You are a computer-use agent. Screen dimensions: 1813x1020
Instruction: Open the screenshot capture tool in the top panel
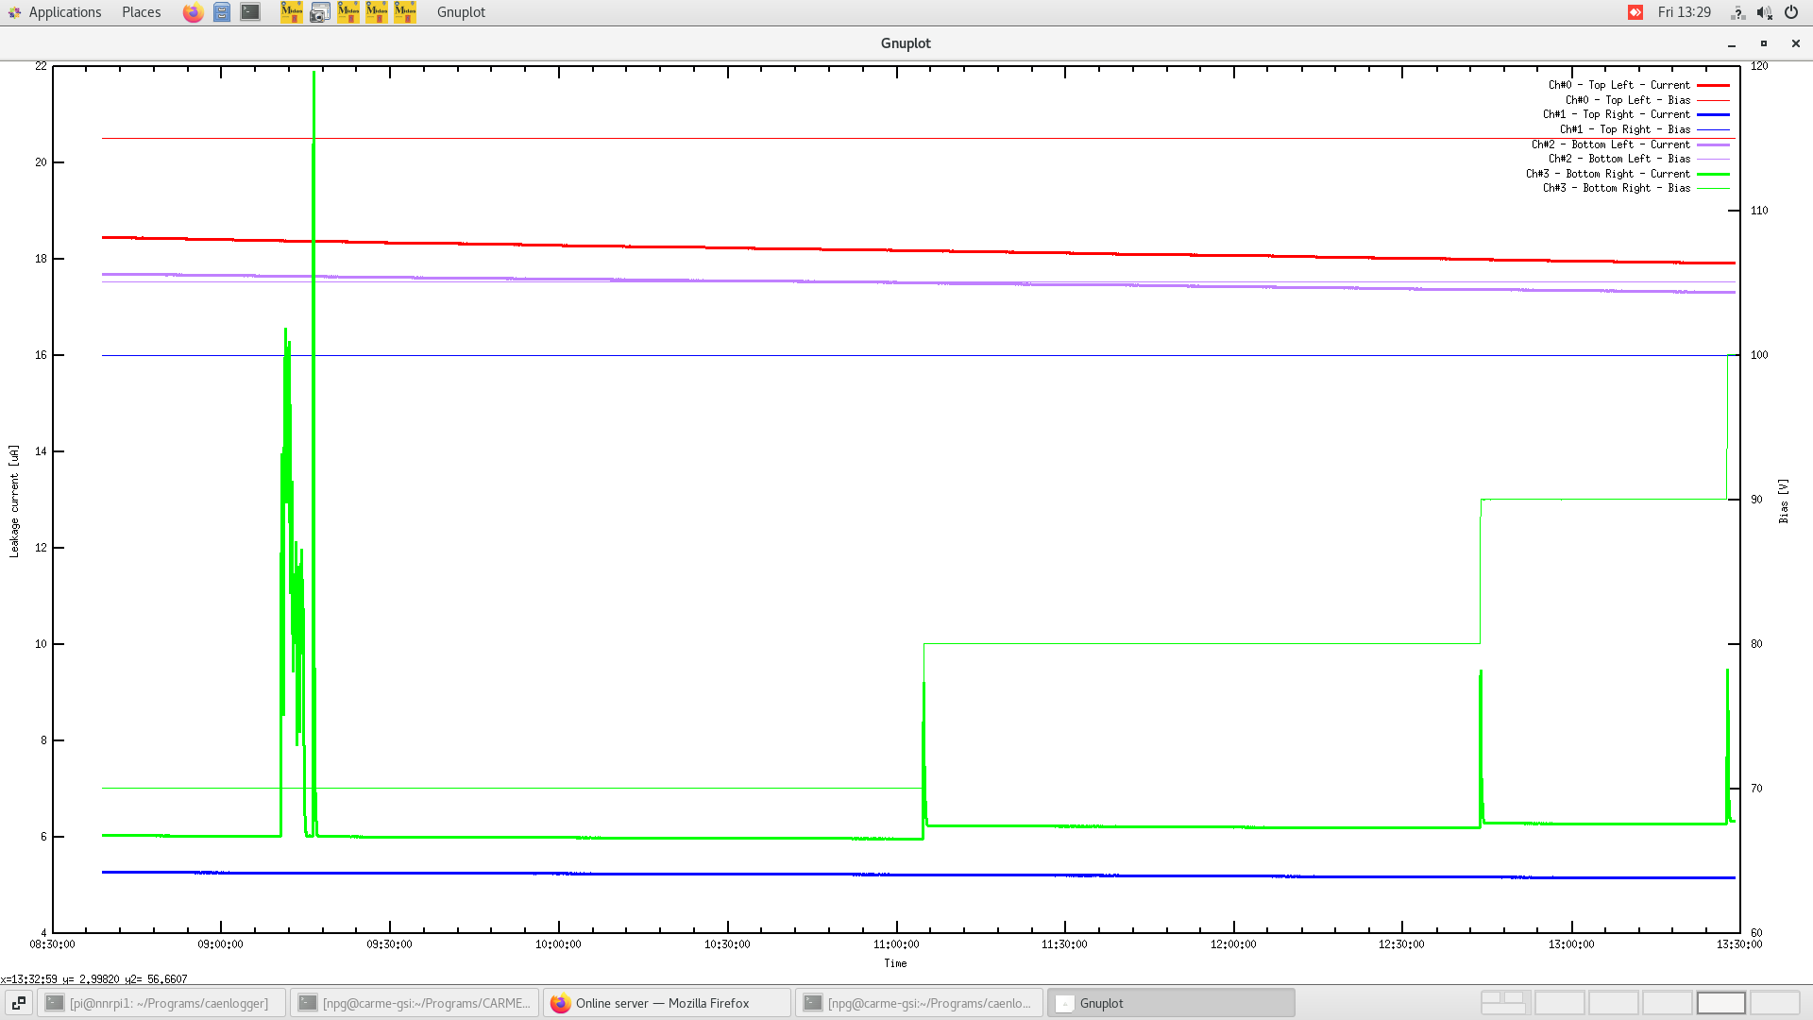point(320,12)
